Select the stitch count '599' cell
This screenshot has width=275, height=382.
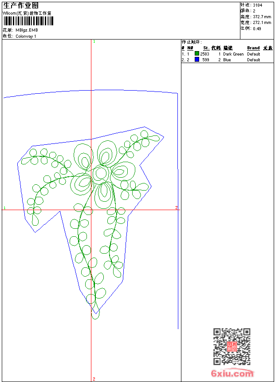coord(206,60)
